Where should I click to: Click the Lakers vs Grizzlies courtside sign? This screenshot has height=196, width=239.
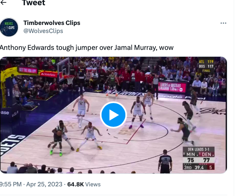[172, 87]
